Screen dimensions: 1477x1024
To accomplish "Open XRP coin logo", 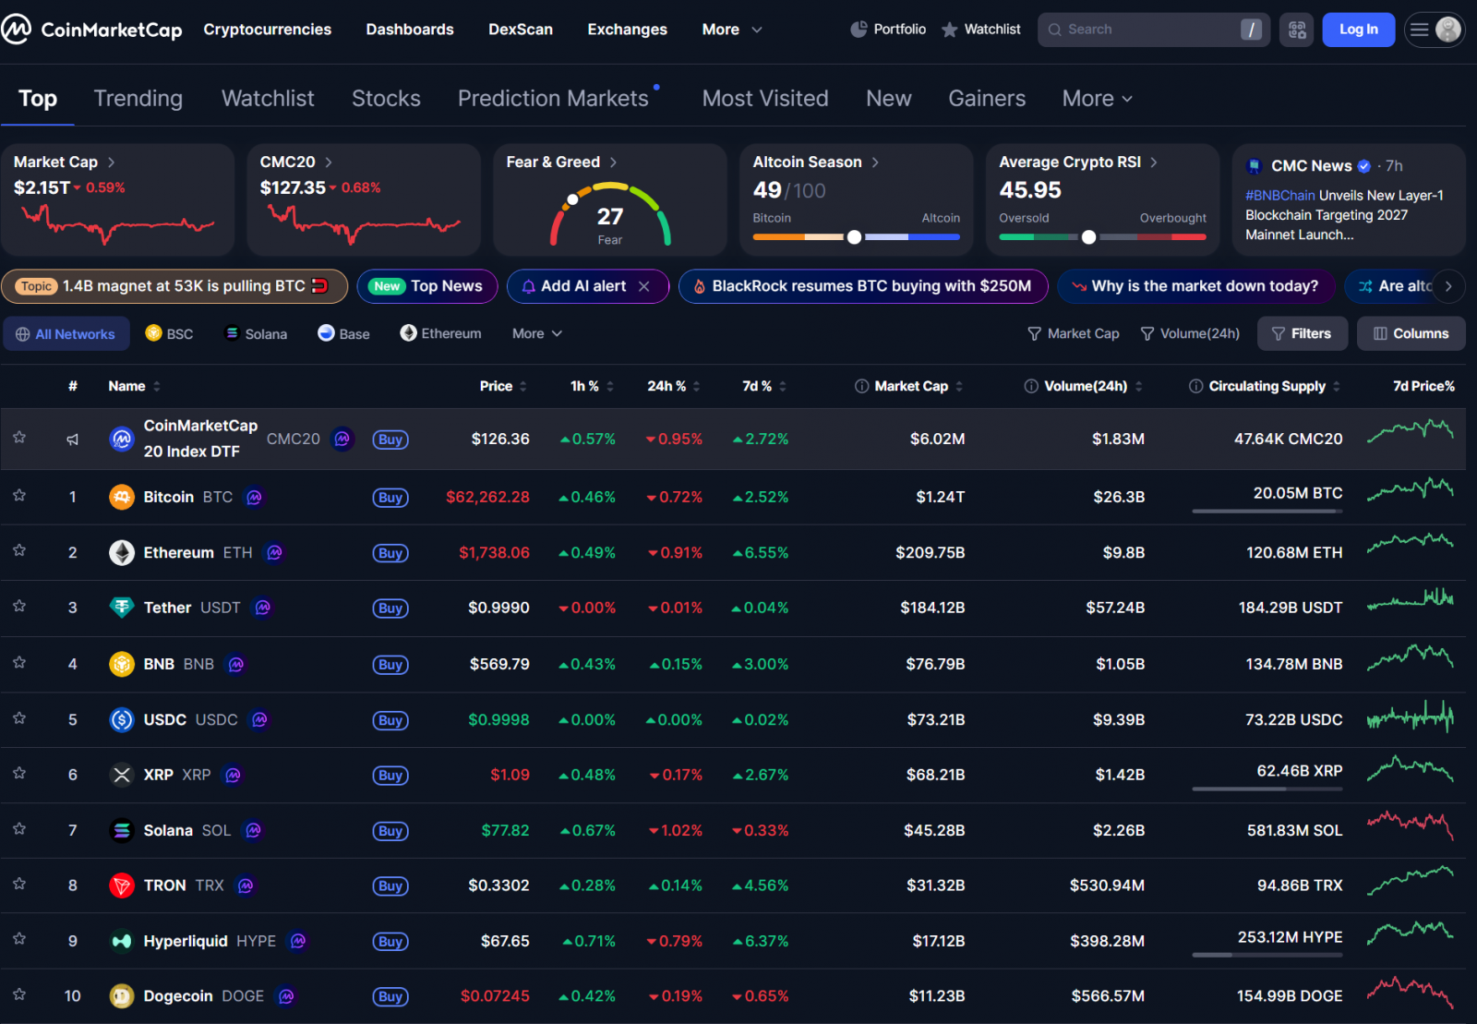I will 122,775.
